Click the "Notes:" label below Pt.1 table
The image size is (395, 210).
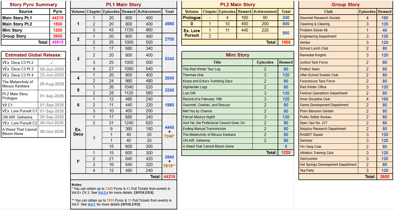click(77, 185)
